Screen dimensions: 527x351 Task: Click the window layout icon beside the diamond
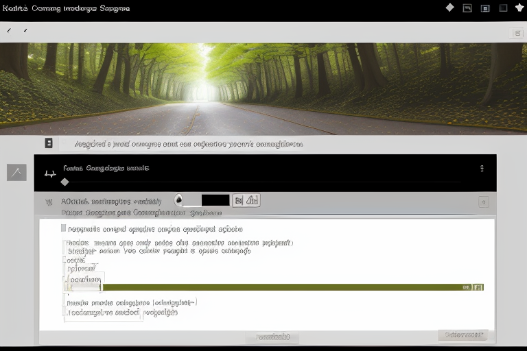[x=467, y=8]
